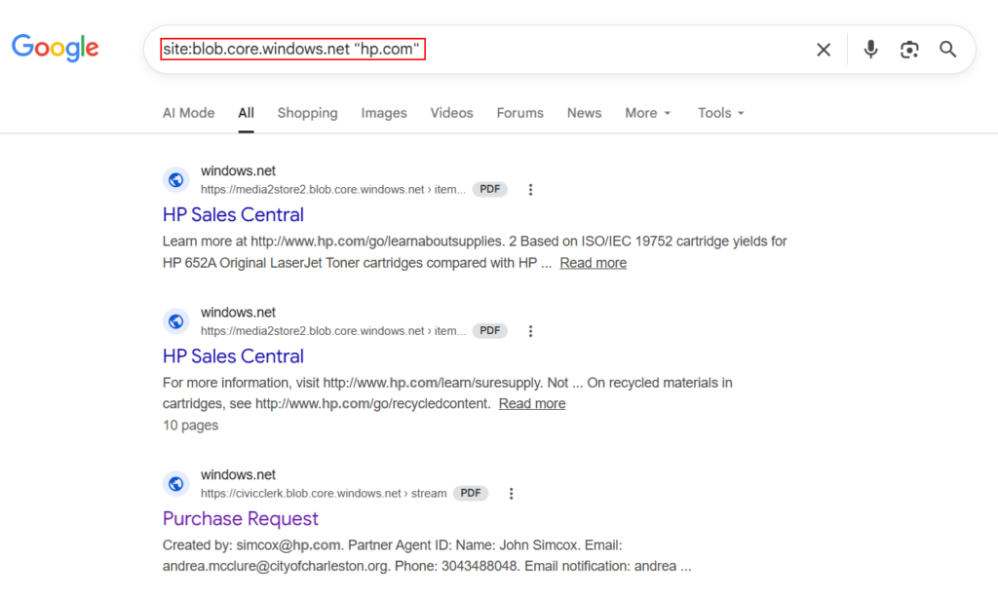Click snippet about HP 652A LaserJet Toner
This screenshot has width=998, height=597.
pyautogui.click(x=475, y=252)
